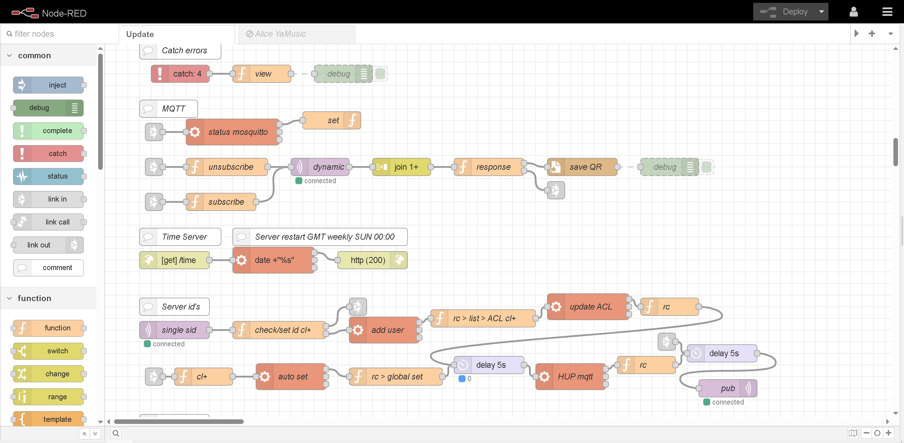Focus the filter nodes search field

pos(59,34)
